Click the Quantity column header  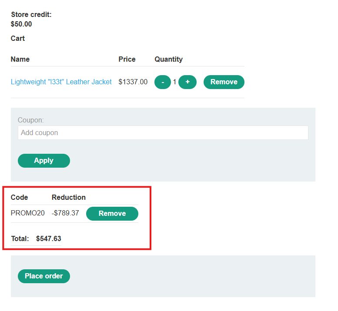tap(168, 59)
